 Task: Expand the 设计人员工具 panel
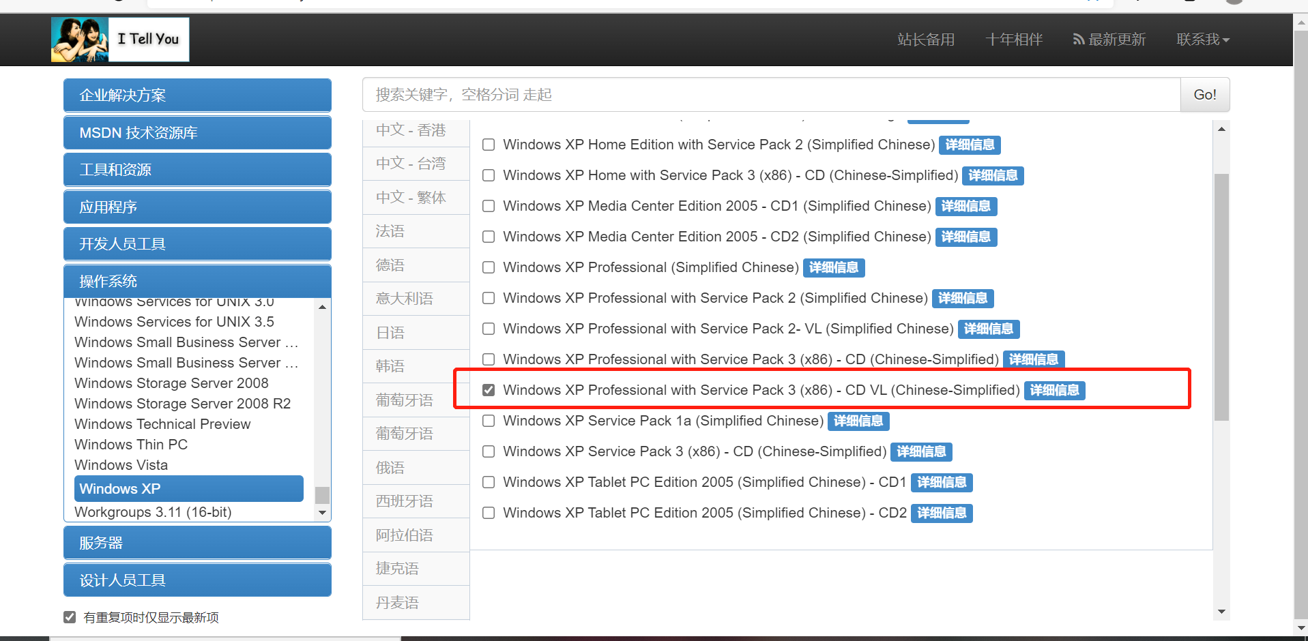(x=197, y=580)
